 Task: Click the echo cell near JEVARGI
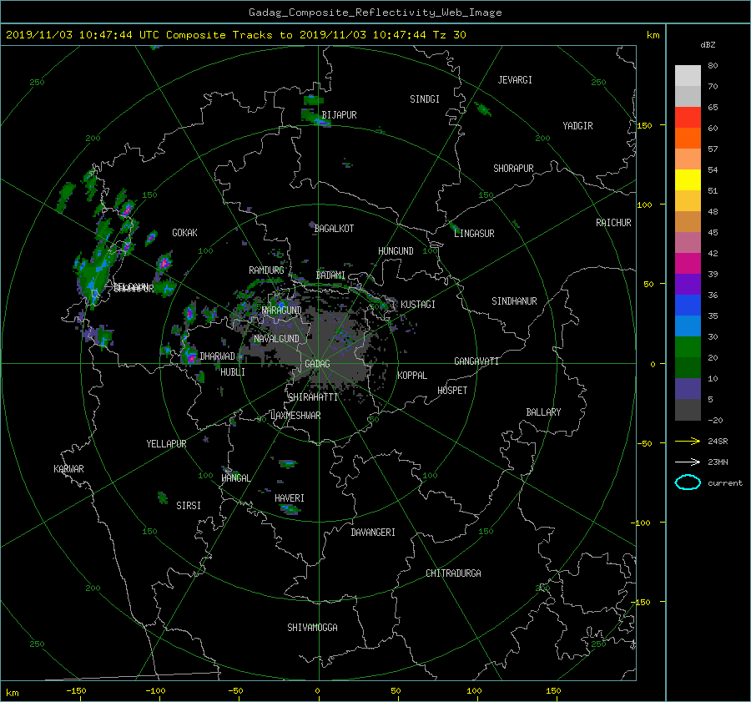tap(483, 109)
